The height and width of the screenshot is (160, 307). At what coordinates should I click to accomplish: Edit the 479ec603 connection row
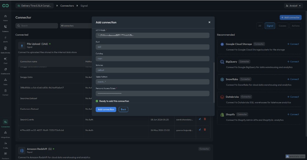coord(200,129)
